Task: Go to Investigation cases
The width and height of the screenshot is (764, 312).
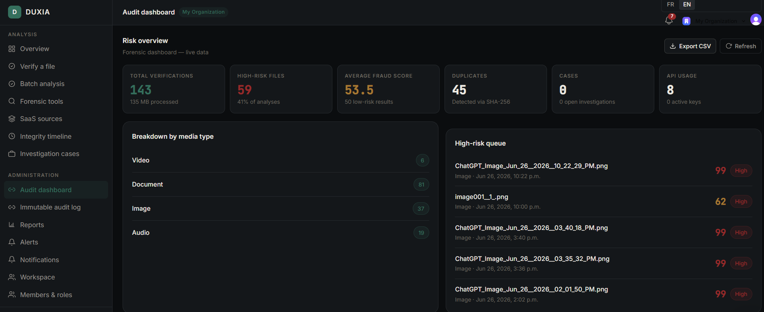Action: click(56, 154)
